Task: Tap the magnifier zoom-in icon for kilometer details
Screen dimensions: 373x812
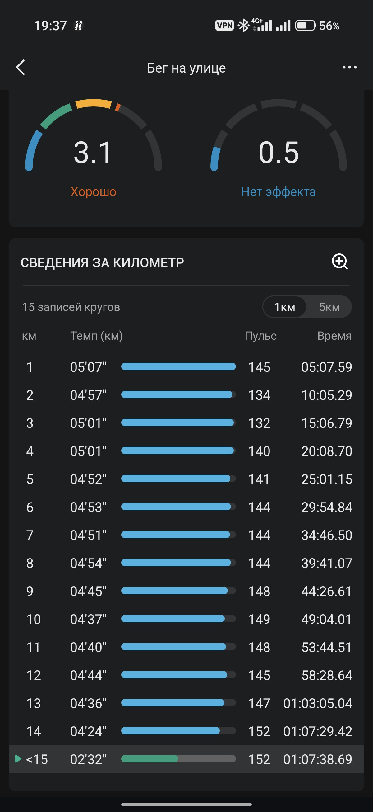Action: [340, 261]
